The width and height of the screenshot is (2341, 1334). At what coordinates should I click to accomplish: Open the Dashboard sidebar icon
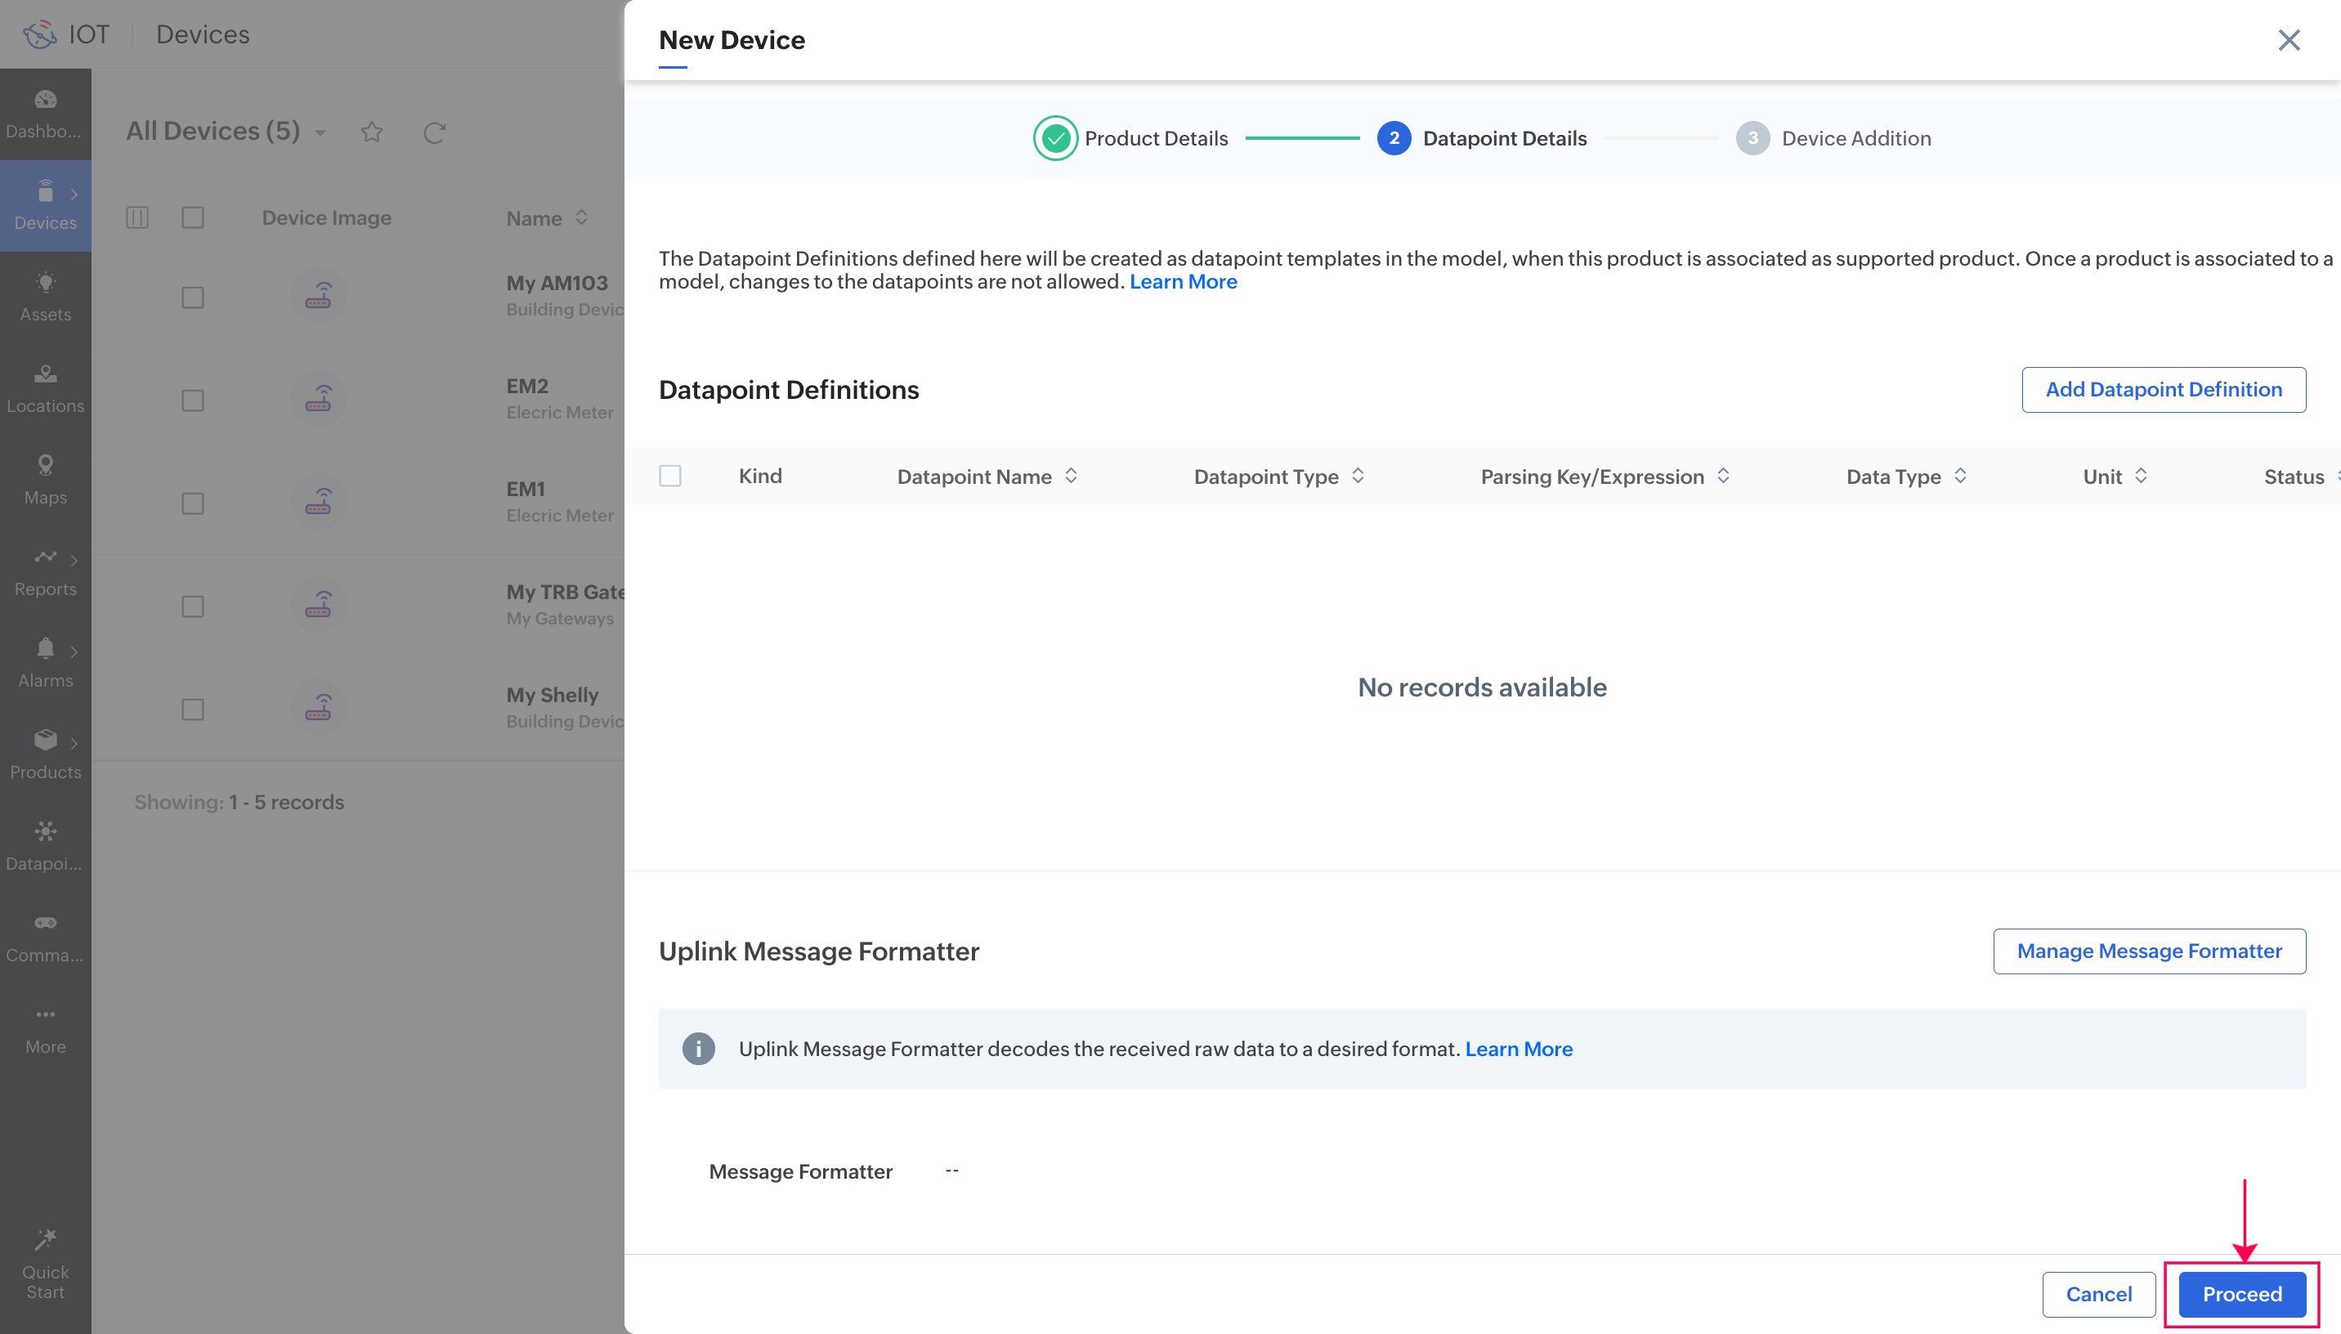coord(45,100)
